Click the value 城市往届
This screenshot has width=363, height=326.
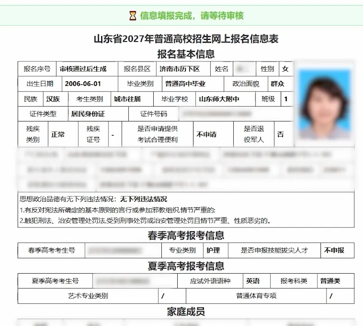pyautogui.click(x=127, y=99)
